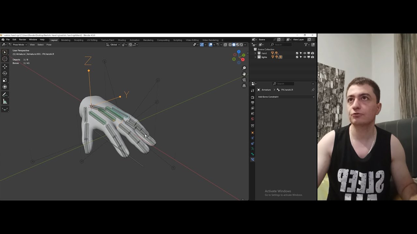
Task: Switch to the Animation workspace tab
Action: (135, 40)
